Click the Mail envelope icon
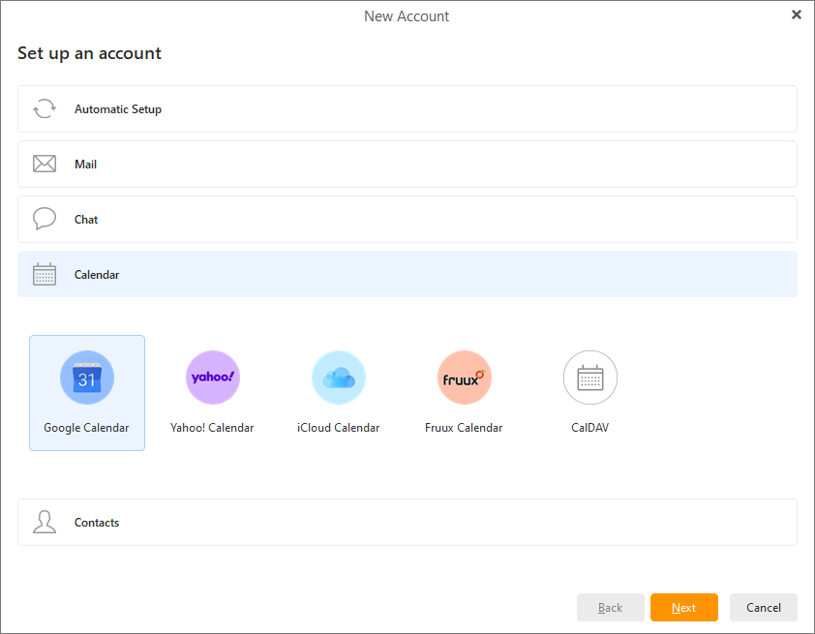The width and height of the screenshot is (815, 634). pyautogui.click(x=45, y=164)
